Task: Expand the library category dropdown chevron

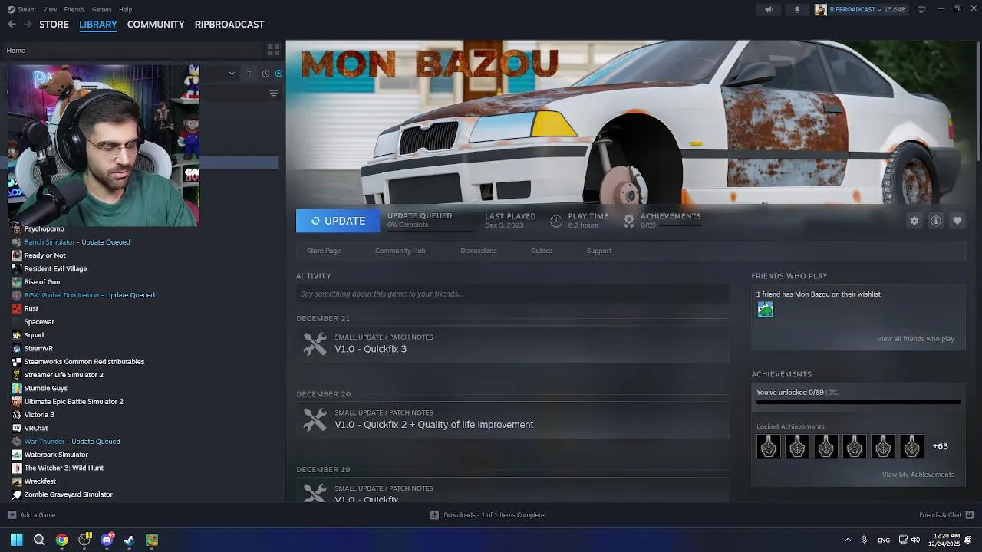Action: point(232,74)
